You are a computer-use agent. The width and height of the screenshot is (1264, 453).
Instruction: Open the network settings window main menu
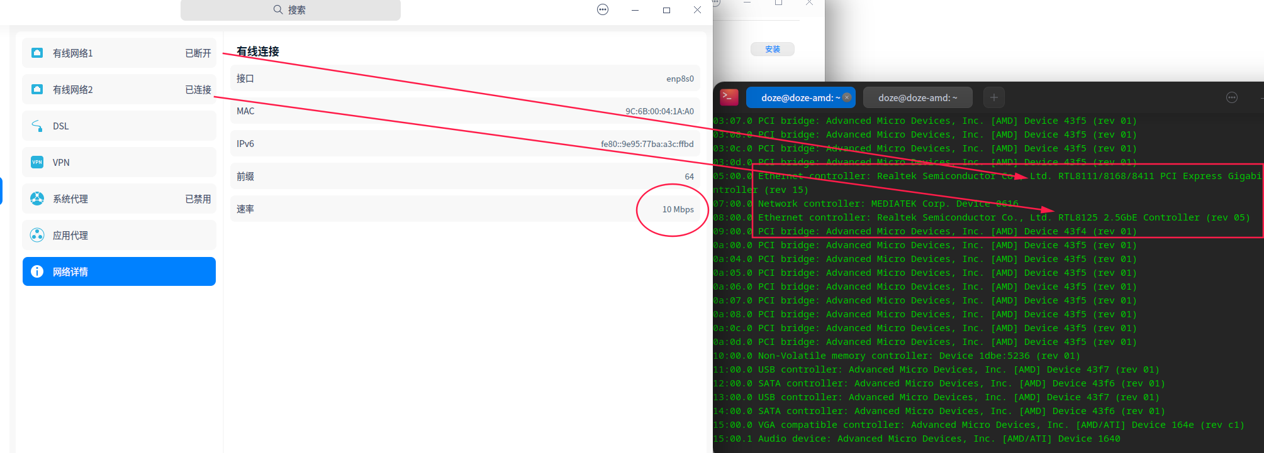[x=603, y=9]
